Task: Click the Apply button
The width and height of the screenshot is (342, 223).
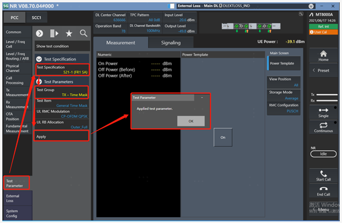Action: tap(61, 136)
